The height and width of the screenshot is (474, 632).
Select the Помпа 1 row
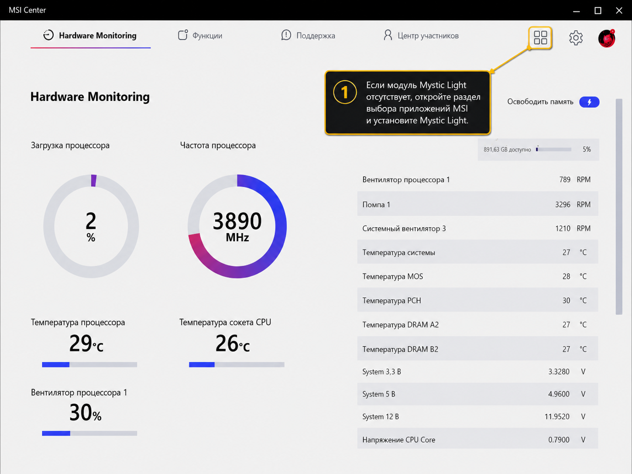pyautogui.click(x=477, y=204)
